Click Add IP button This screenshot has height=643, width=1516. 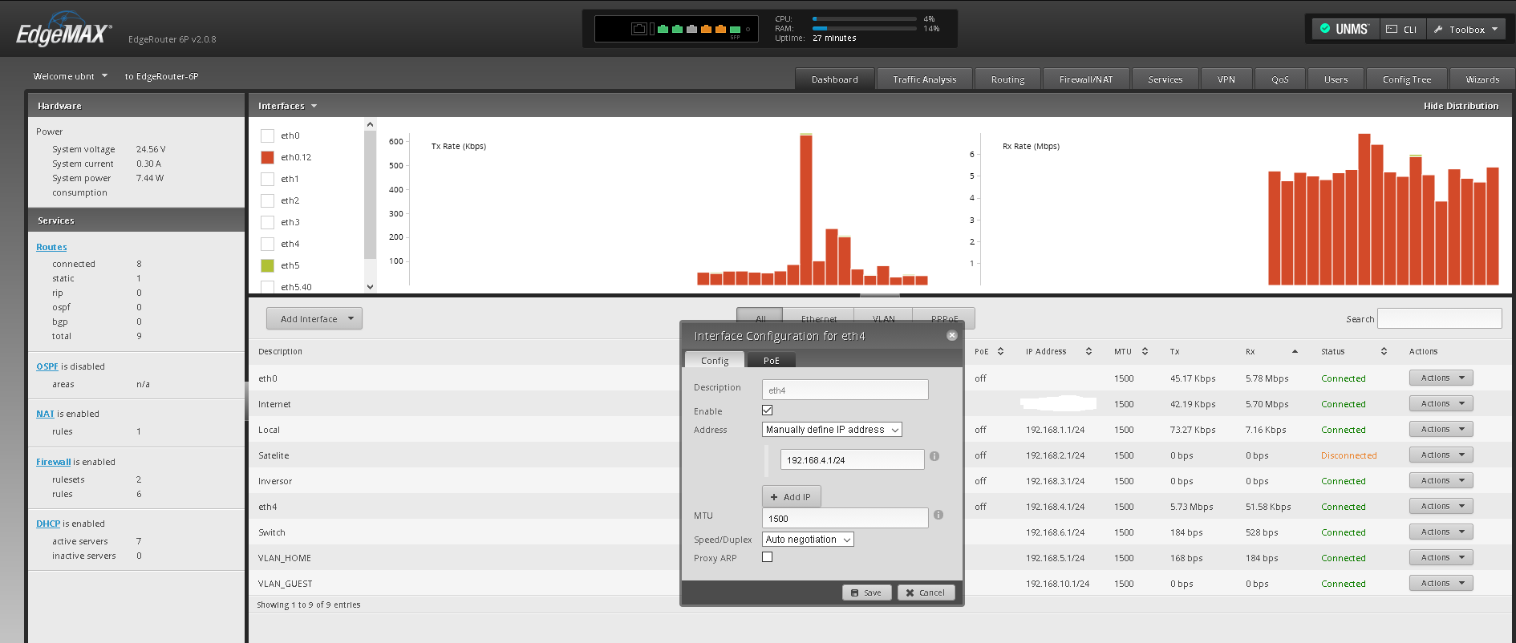[791, 497]
